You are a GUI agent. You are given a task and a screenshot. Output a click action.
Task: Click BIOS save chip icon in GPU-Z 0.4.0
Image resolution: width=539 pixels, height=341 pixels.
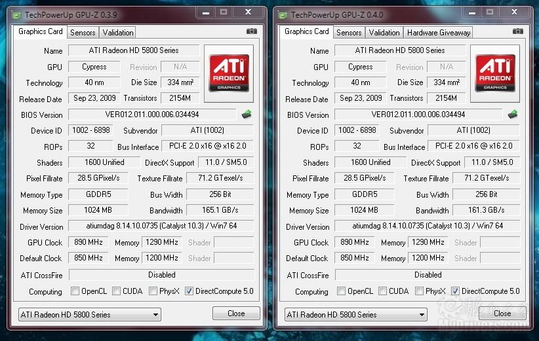(x=513, y=115)
